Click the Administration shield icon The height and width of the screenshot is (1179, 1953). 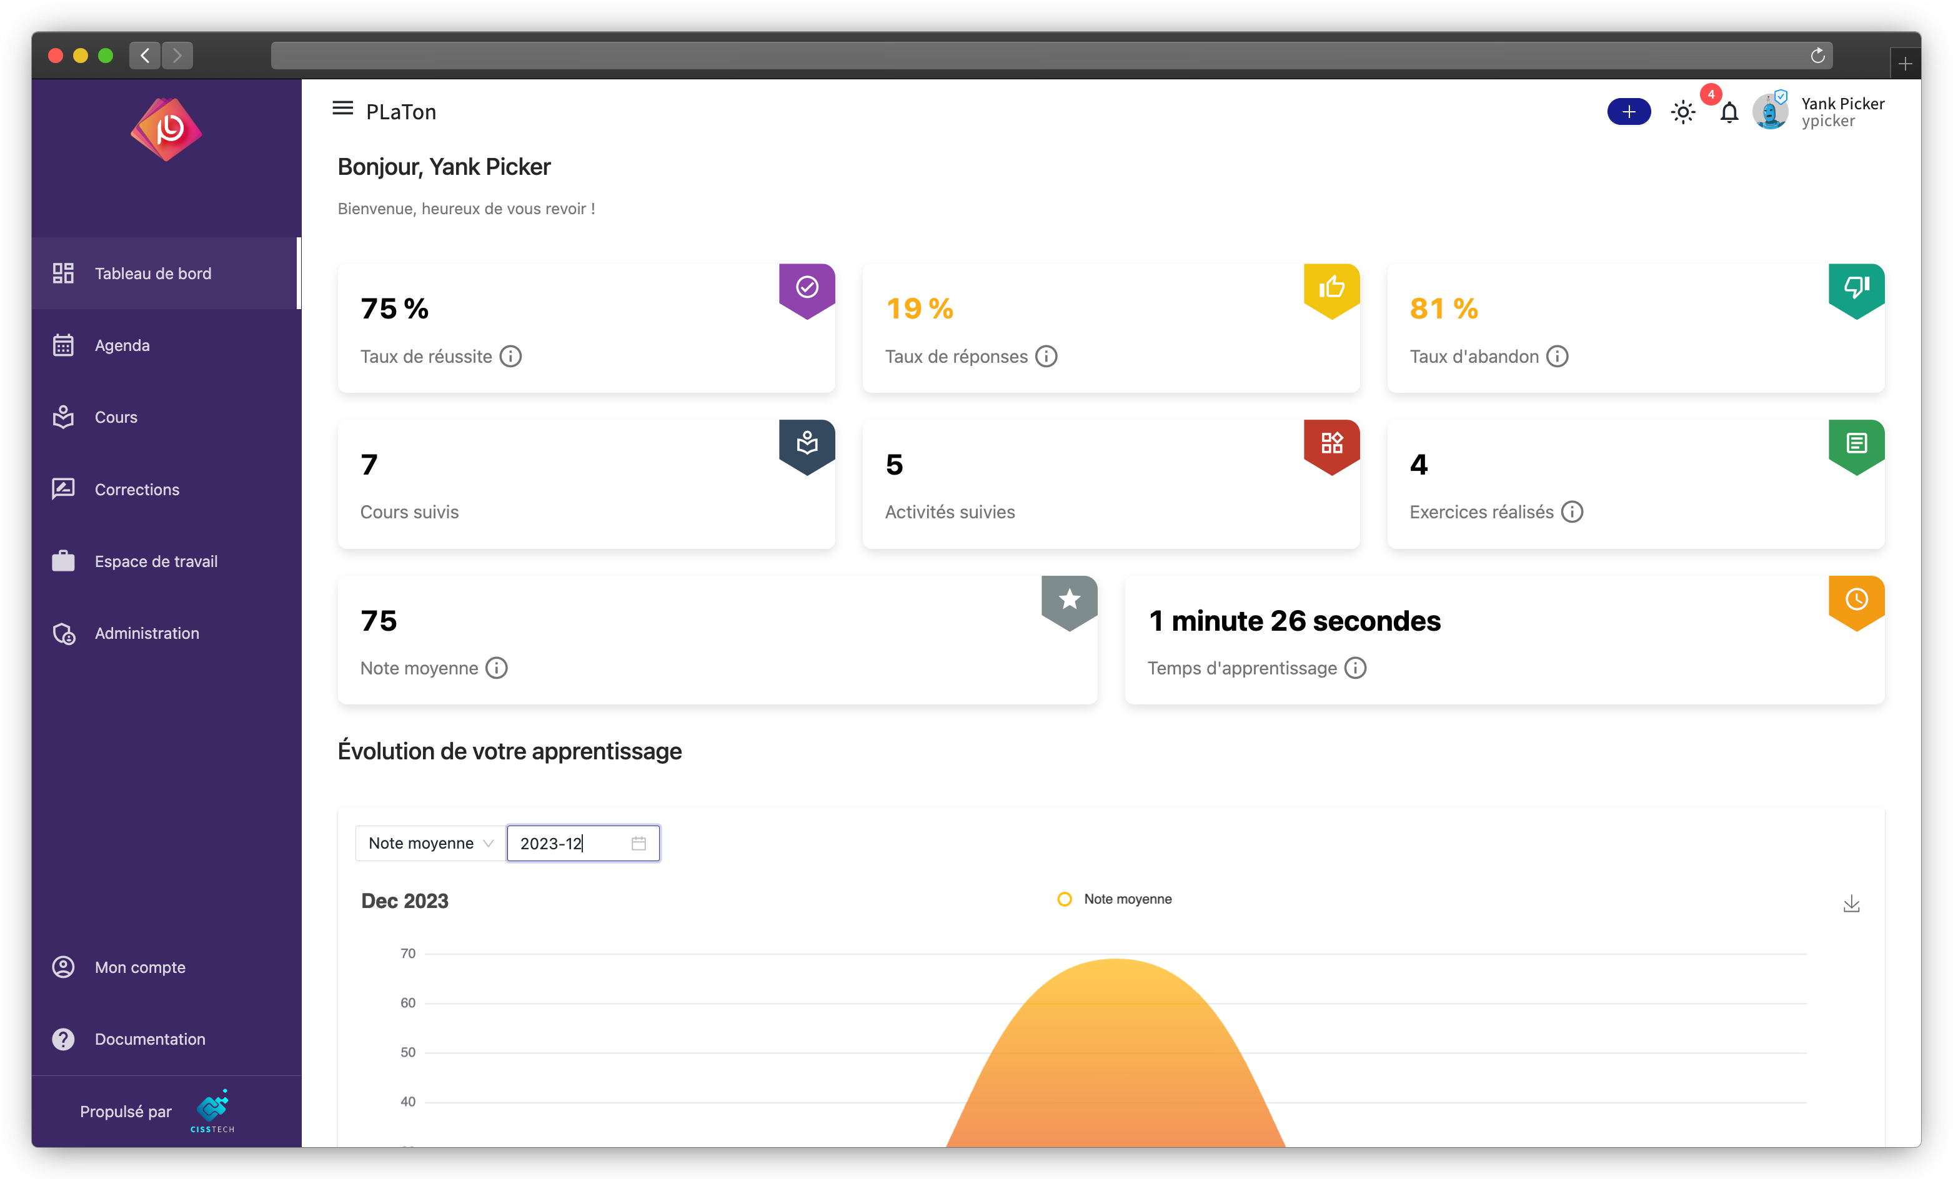click(x=63, y=633)
